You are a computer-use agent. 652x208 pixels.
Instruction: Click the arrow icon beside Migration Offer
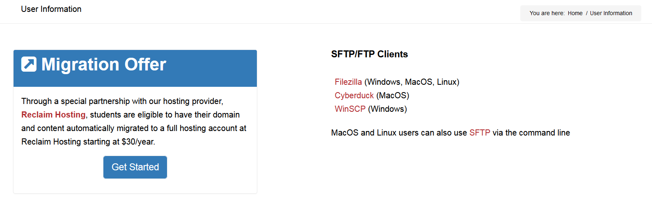pos(29,64)
